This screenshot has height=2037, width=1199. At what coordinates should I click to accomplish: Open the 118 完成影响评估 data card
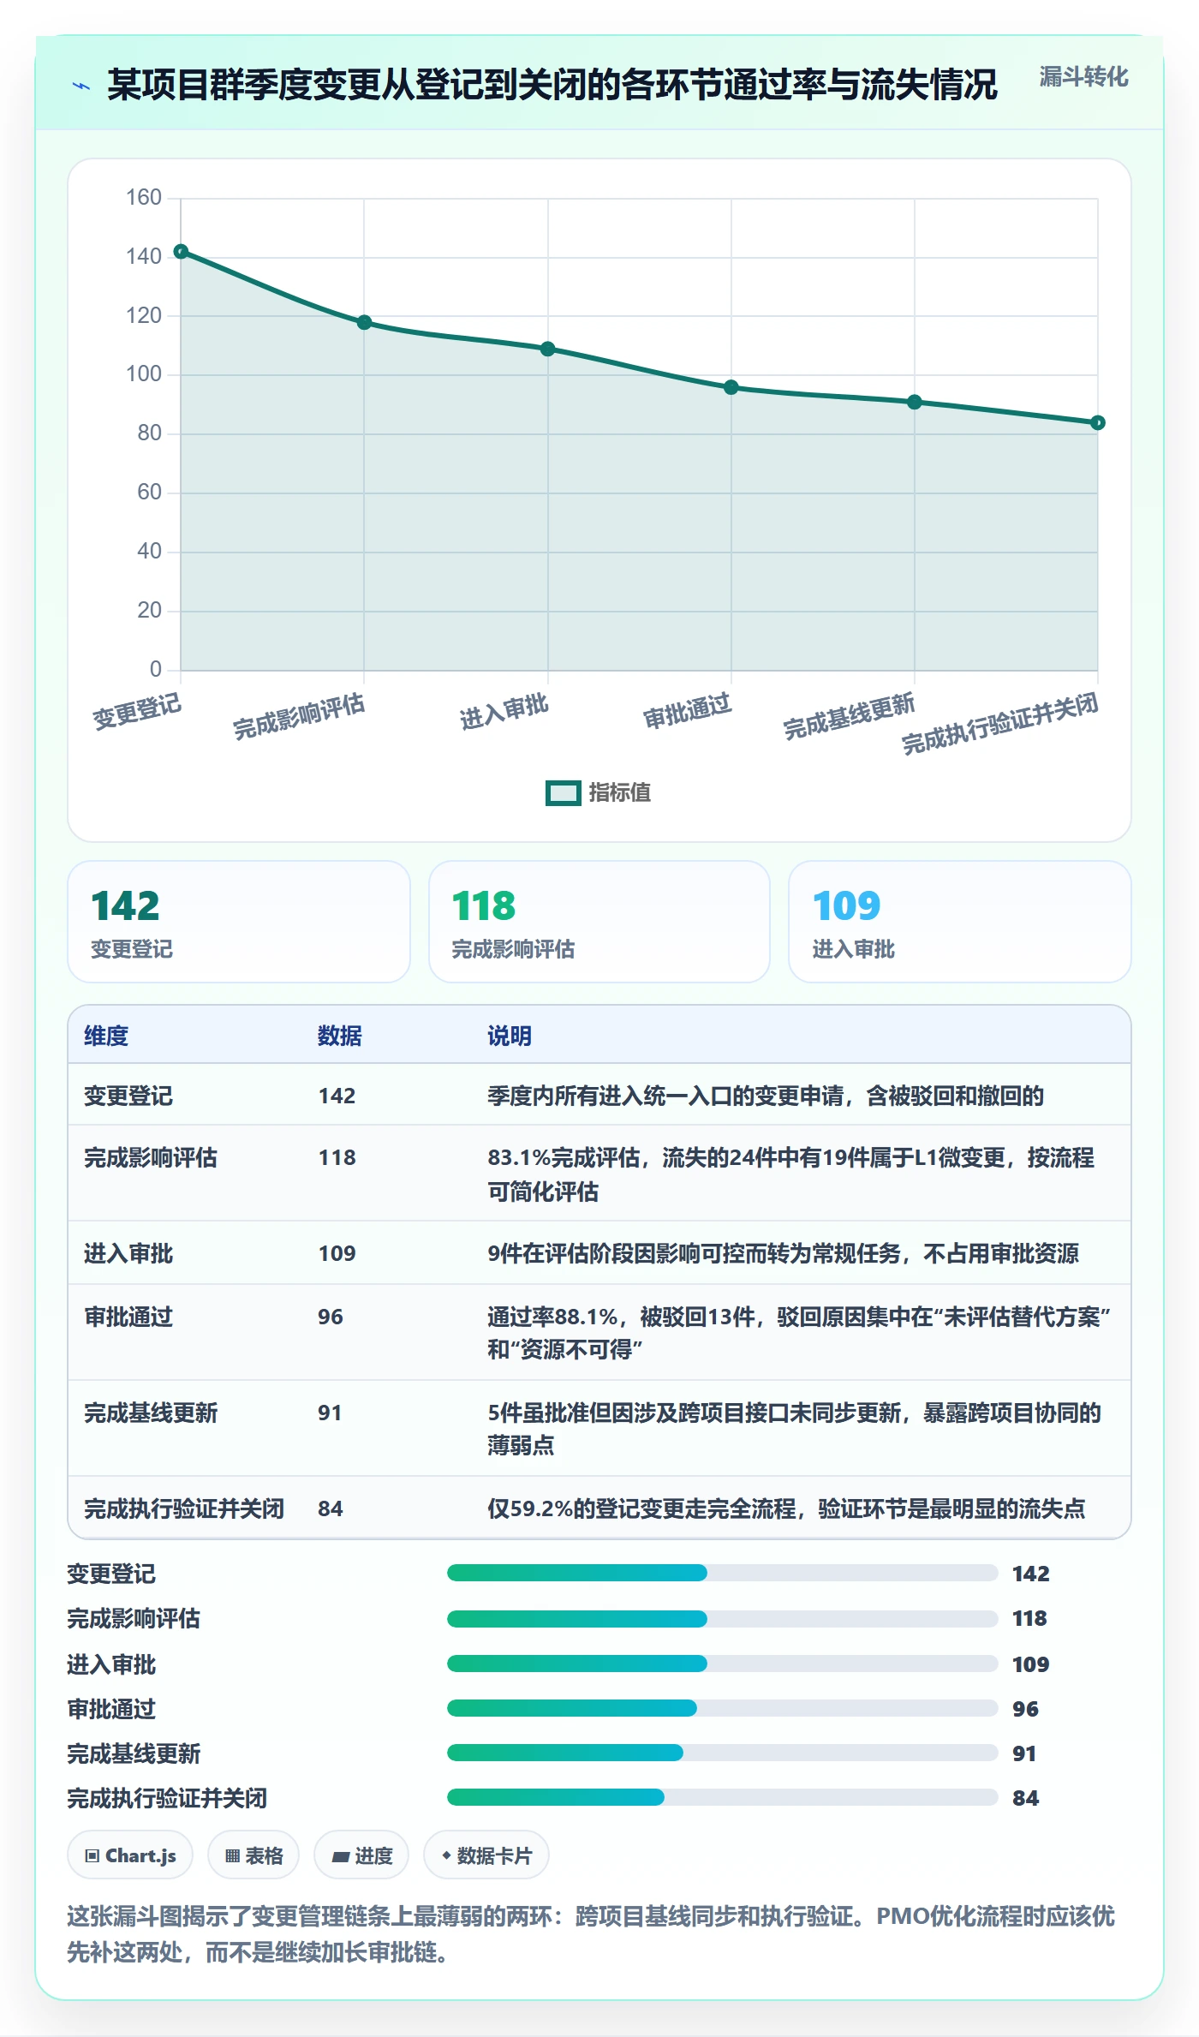[x=599, y=922]
